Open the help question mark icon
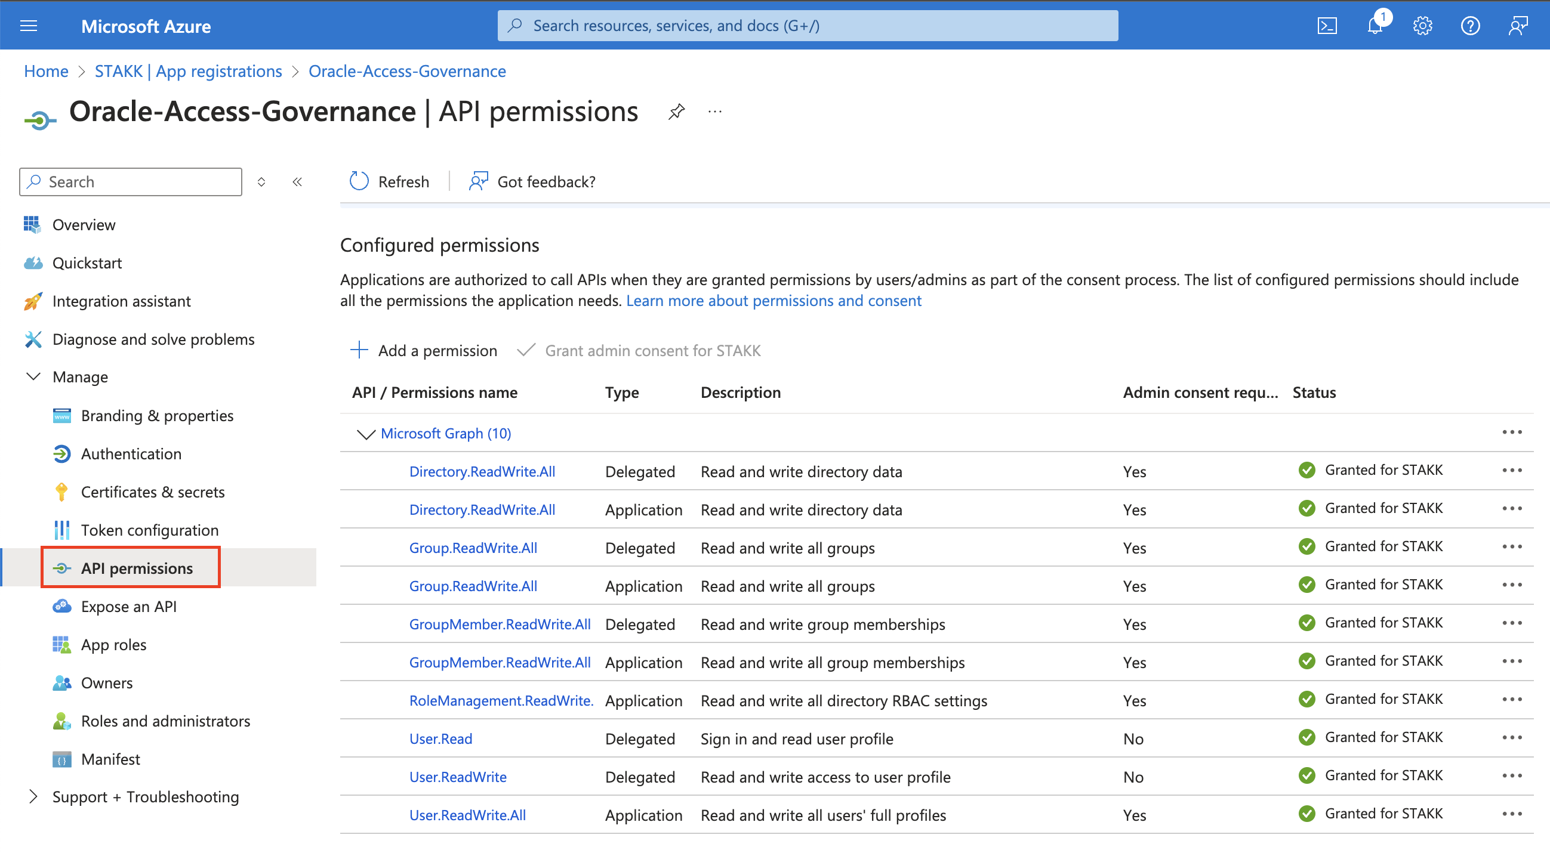Image resolution: width=1550 pixels, height=853 pixels. click(1470, 26)
